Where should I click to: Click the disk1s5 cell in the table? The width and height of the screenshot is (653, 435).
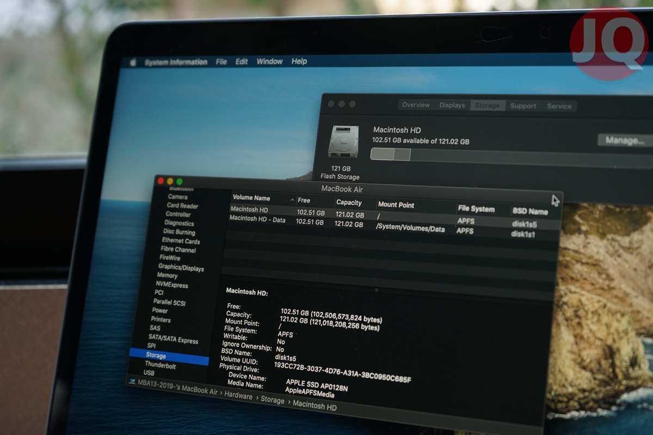[x=524, y=223]
